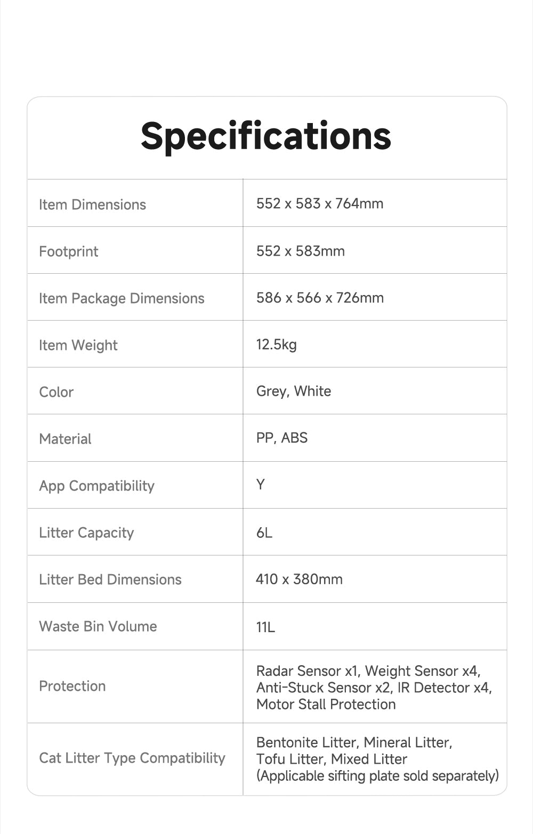Select the Cat Litter Type Compatibility label
Image resolution: width=533 pixels, height=834 pixels.
pos(132,758)
